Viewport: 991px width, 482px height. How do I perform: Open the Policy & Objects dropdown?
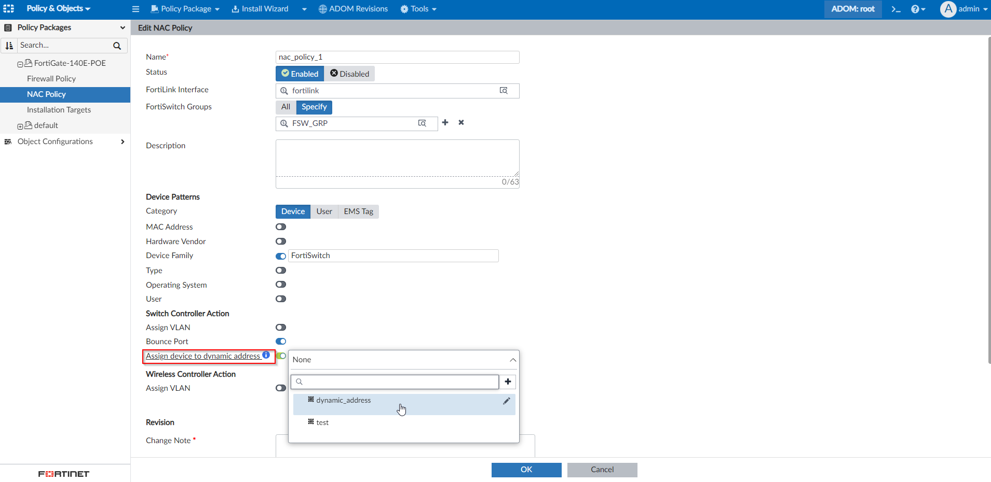coord(58,9)
